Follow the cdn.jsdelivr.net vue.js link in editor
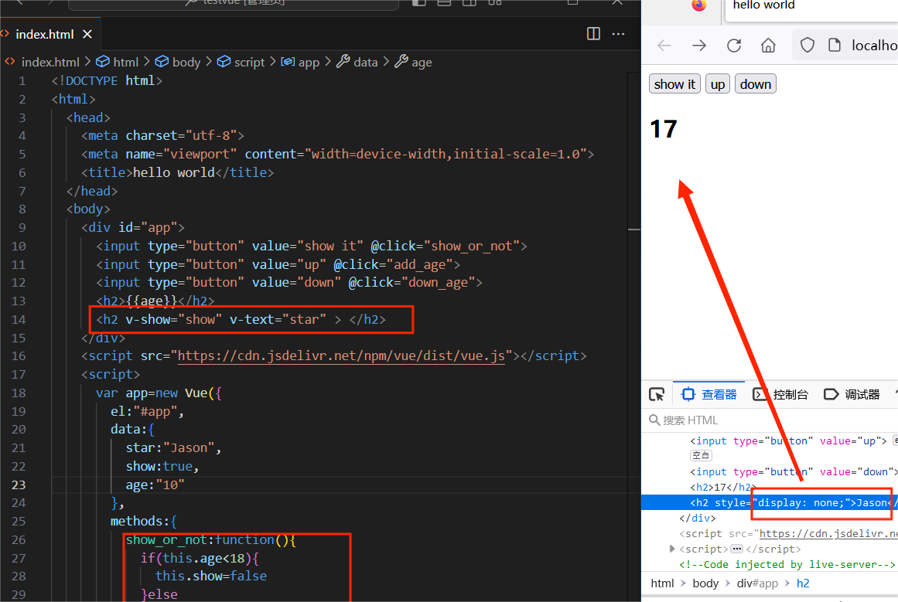The image size is (898, 602). click(341, 356)
